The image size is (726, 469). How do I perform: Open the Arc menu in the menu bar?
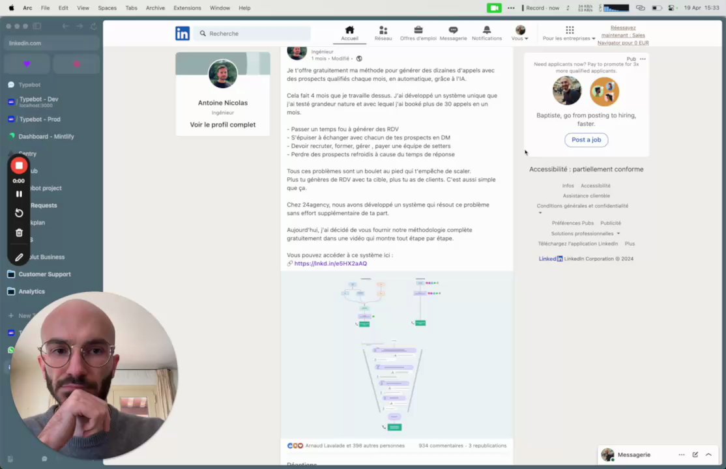click(28, 8)
